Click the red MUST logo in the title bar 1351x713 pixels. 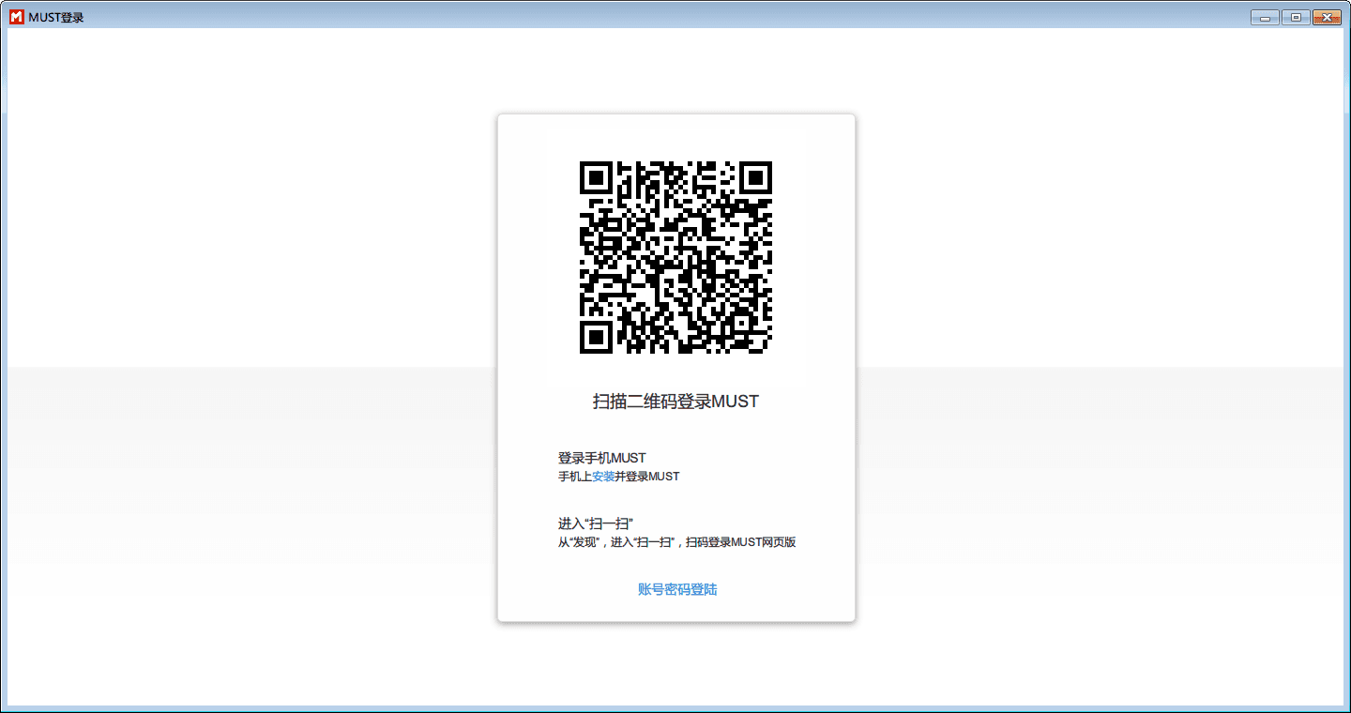(x=15, y=16)
